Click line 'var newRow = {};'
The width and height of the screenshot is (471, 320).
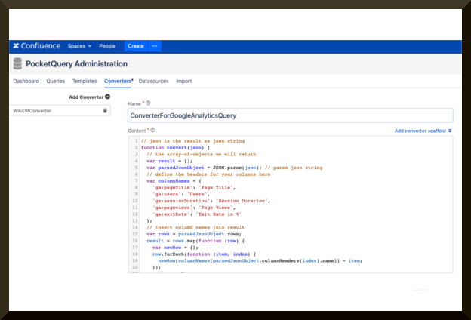[175, 248]
